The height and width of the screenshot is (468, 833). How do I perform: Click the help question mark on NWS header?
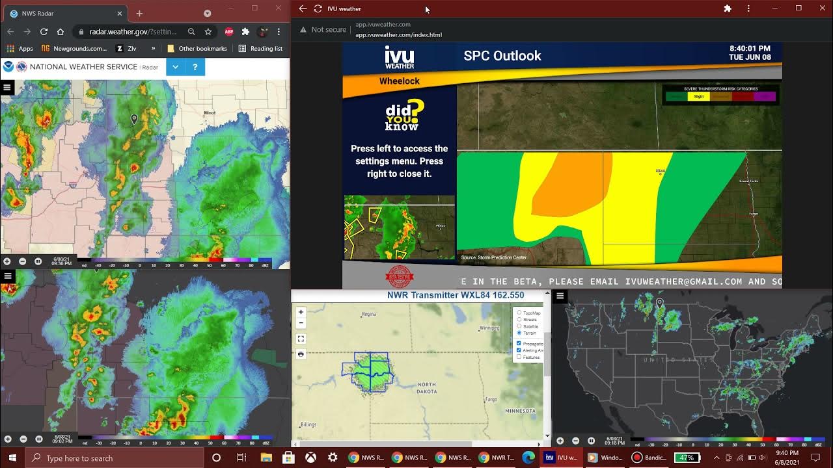click(x=195, y=67)
